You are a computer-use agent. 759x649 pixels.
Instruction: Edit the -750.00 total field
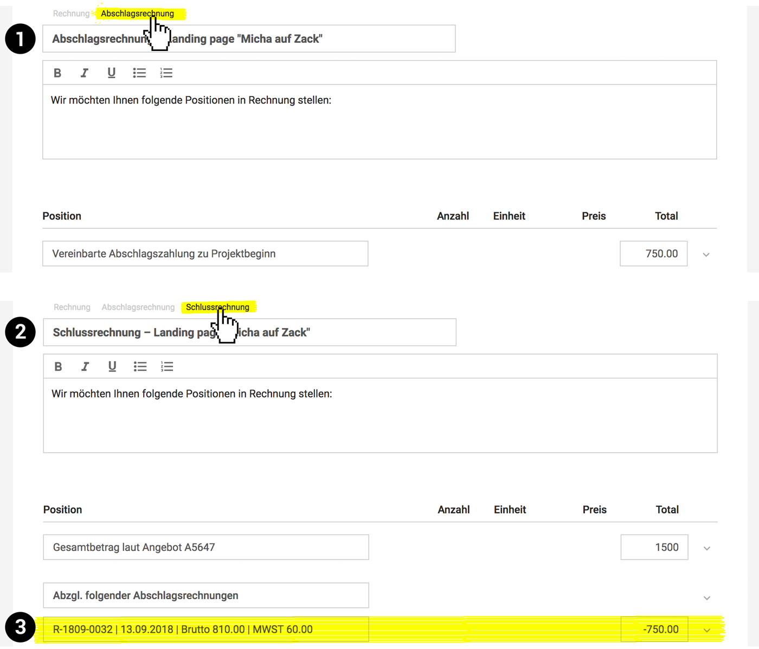(654, 629)
